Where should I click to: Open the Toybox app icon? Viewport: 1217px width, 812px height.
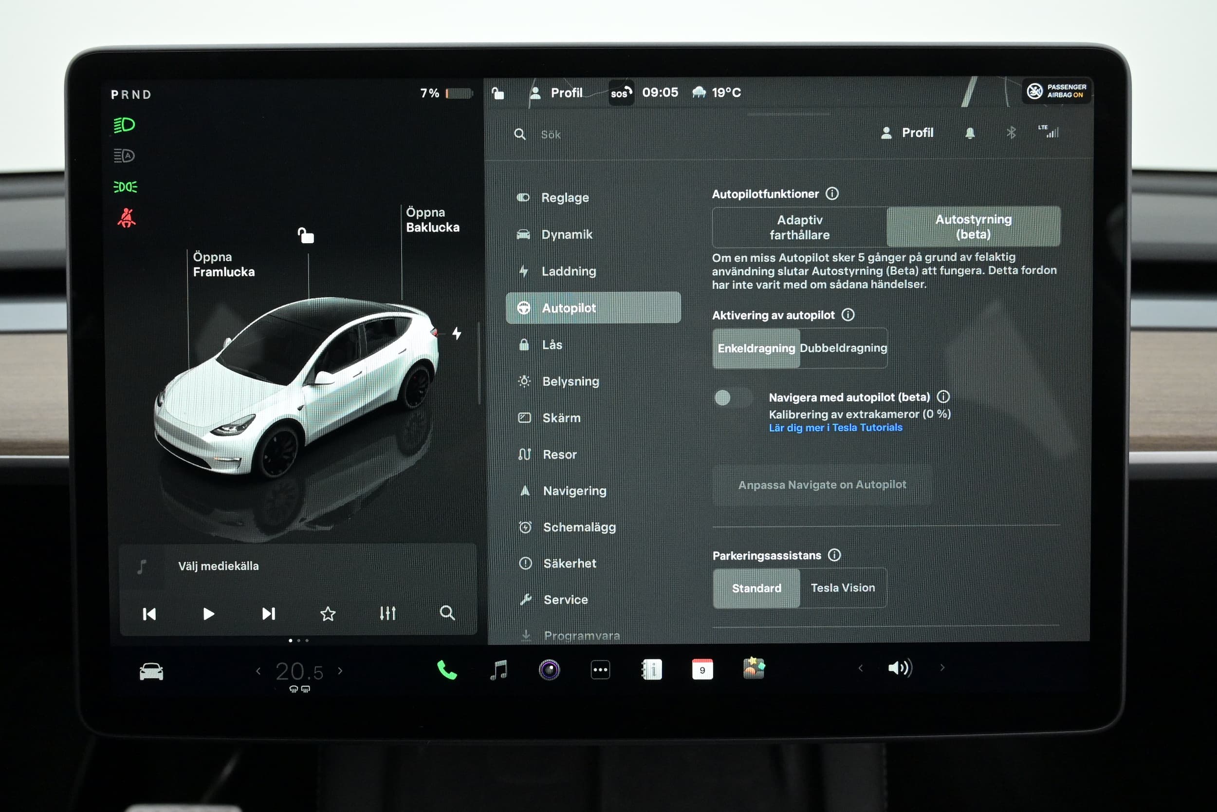[754, 669]
